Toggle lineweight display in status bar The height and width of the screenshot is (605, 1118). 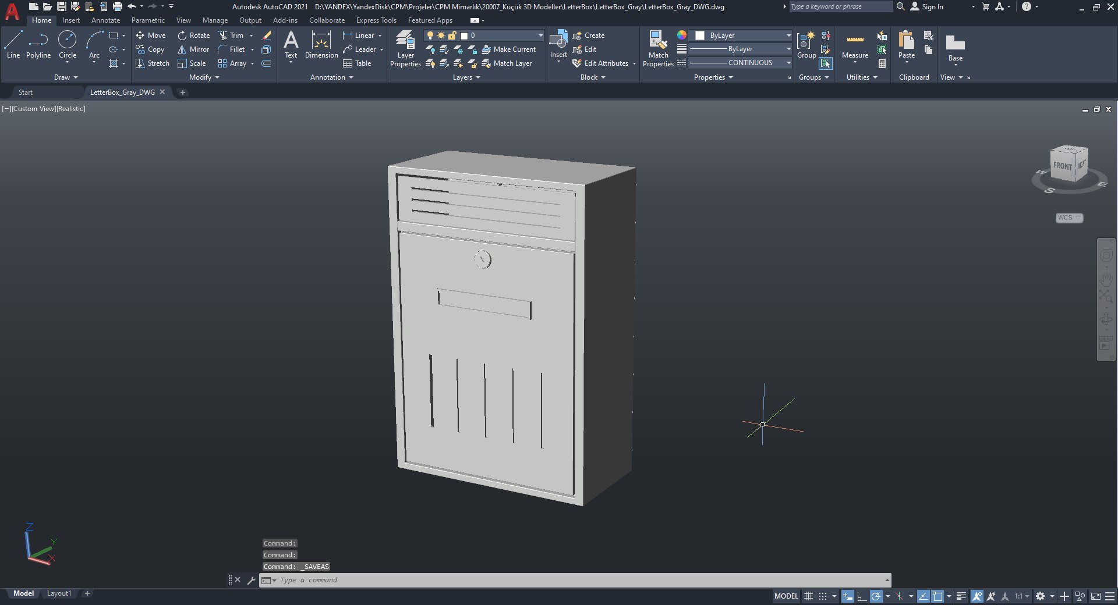pos(961,596)
